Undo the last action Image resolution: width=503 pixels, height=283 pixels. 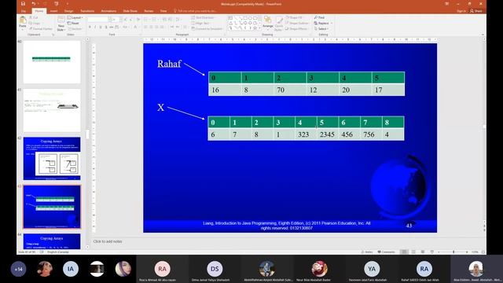33,4
